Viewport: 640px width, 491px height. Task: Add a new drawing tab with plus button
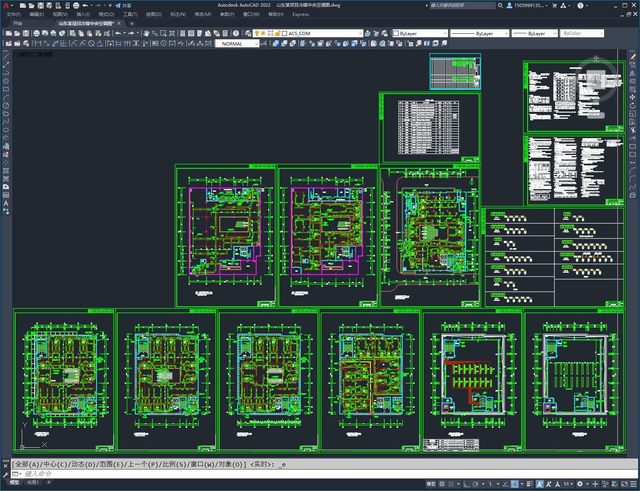pos(132,23)
